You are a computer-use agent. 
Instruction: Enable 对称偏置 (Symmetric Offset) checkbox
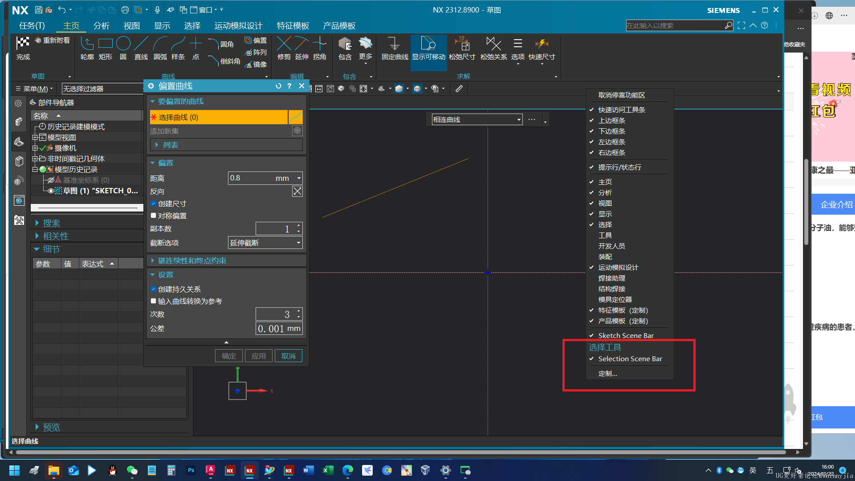154,216
